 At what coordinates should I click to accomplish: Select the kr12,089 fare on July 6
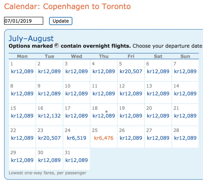[x=158, y=71]
